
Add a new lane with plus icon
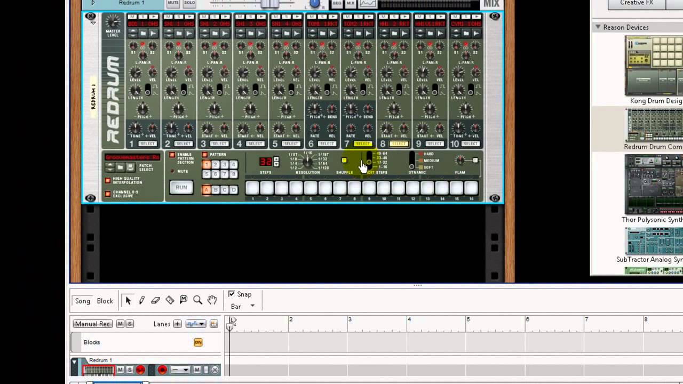(x=177, y=324)
